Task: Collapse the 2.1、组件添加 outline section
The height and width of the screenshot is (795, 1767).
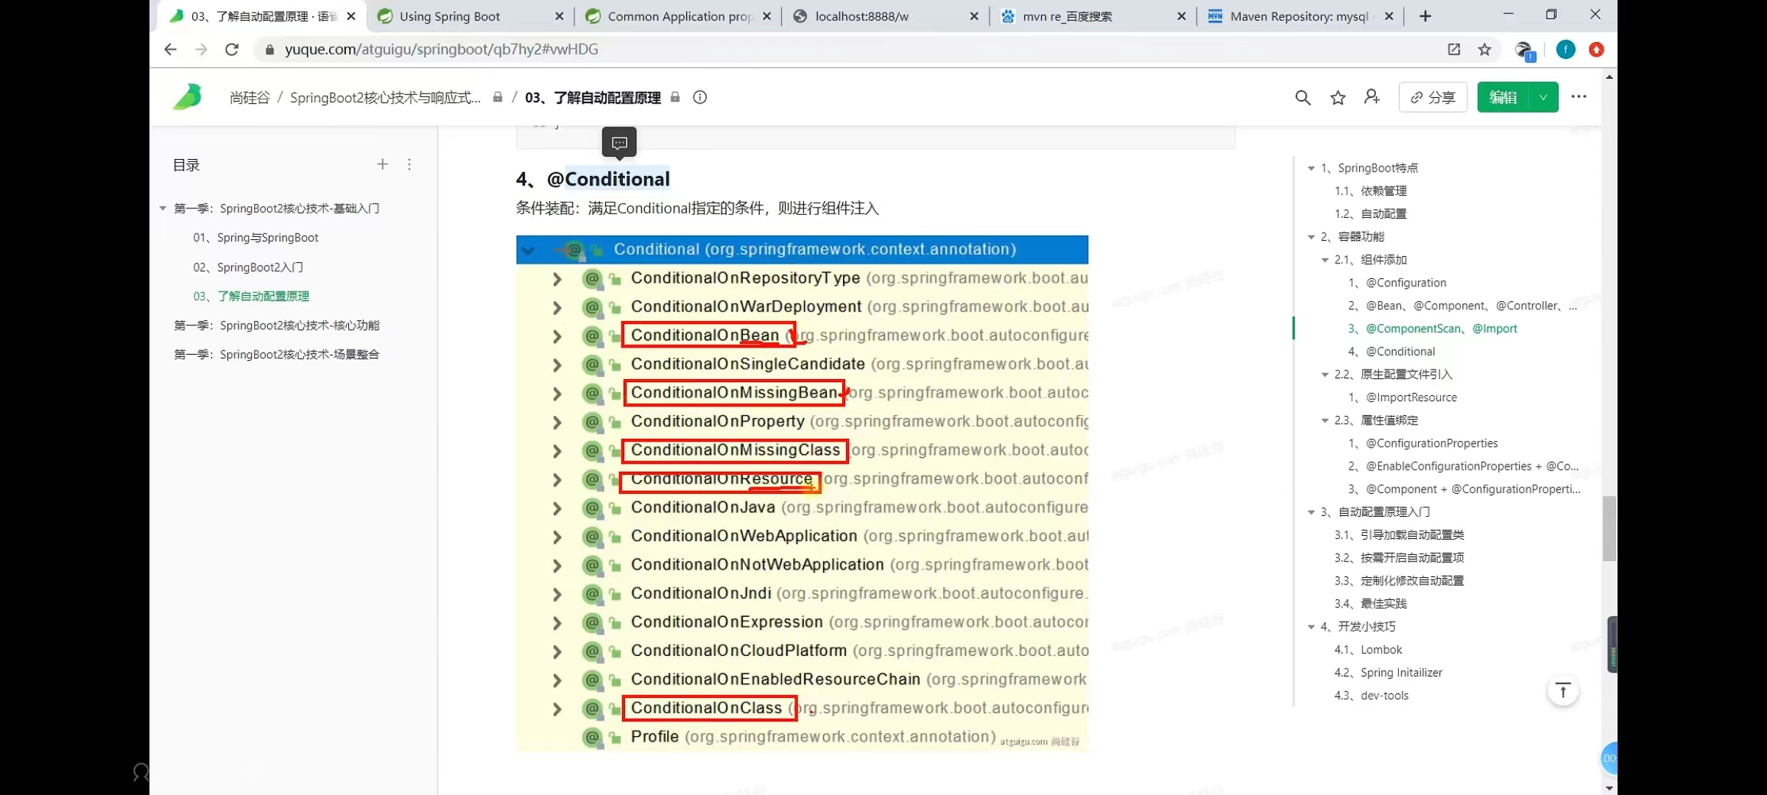Action: click(1325, 260)
